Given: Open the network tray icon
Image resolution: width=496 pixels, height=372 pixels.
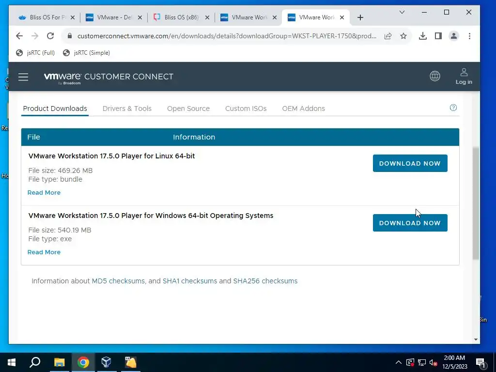Looking at the screenshot, I should coord(422,362).
